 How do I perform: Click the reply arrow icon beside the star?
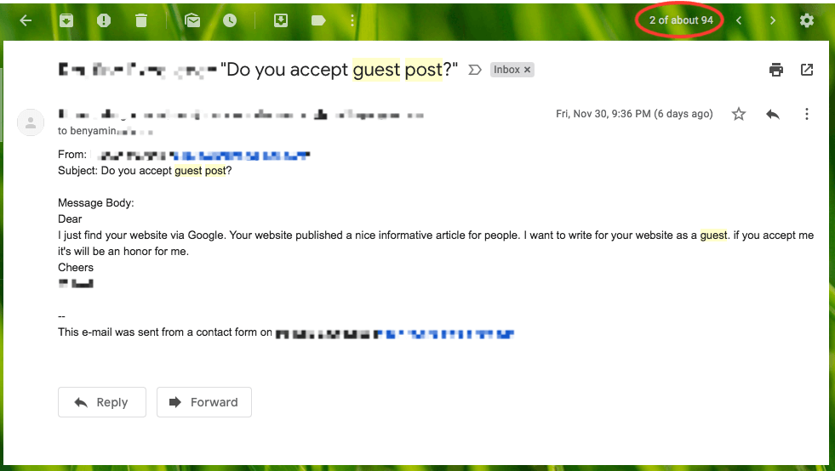pos(773,114)
